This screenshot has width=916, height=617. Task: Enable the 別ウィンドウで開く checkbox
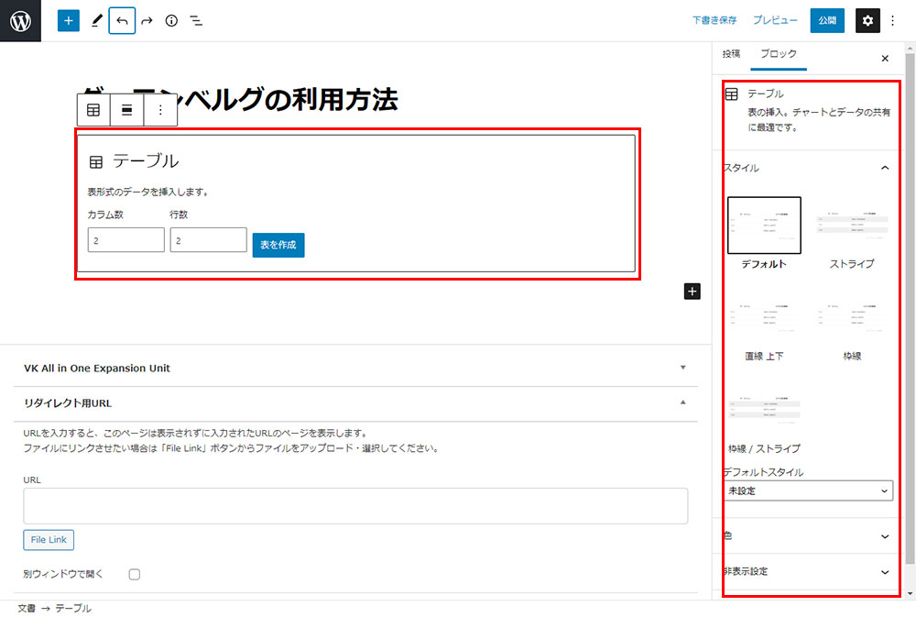tap(135, 575)
